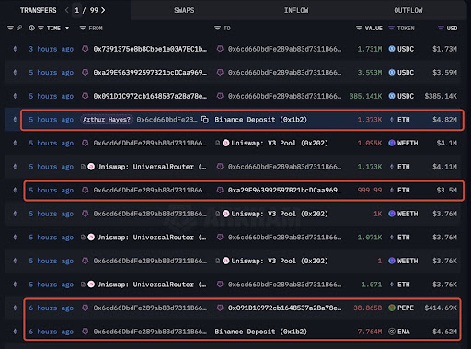Click USD amount $4.82M
Screen dimensions: 471x349
[x=444, y=120]
